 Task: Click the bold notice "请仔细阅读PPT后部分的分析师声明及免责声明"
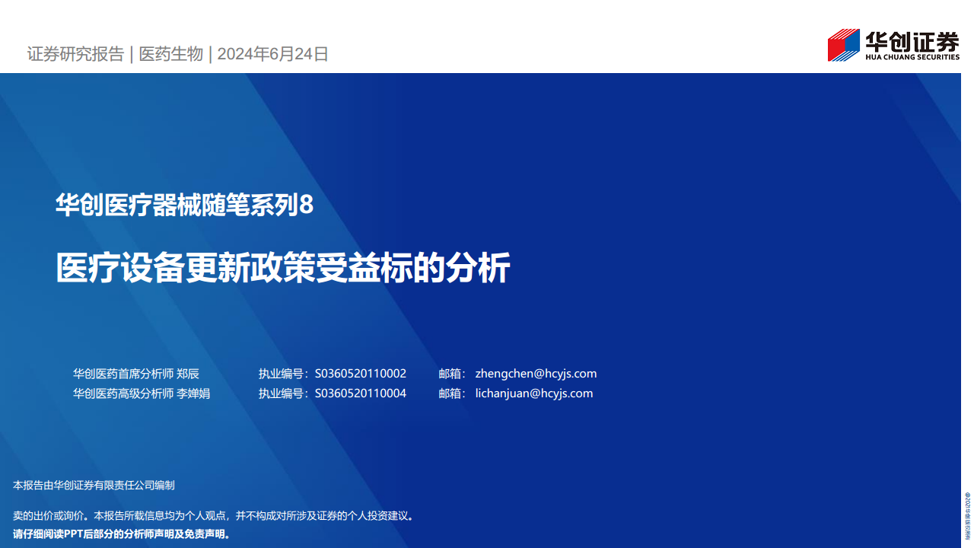pos(122,534)
